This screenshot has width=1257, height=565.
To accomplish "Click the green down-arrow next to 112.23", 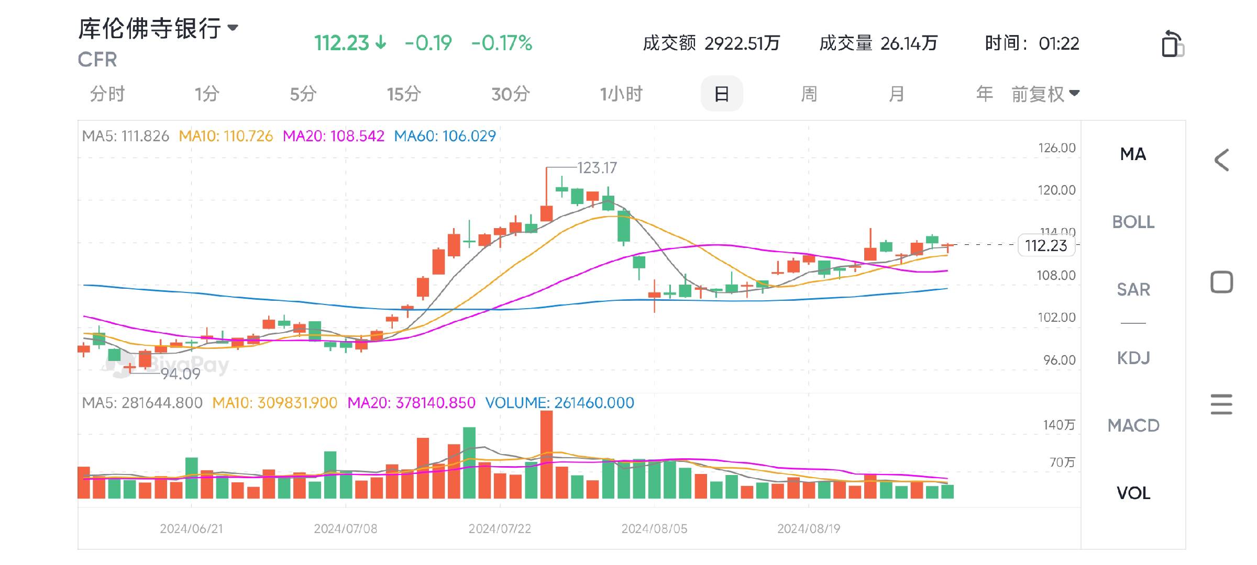I will (x=381, y=43).
